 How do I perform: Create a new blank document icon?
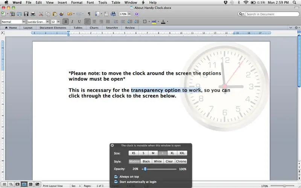pyautogui.click(x=3, y=14)
